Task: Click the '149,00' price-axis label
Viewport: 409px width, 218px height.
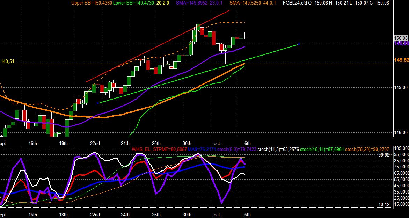Action: click(x=401, y=88)
